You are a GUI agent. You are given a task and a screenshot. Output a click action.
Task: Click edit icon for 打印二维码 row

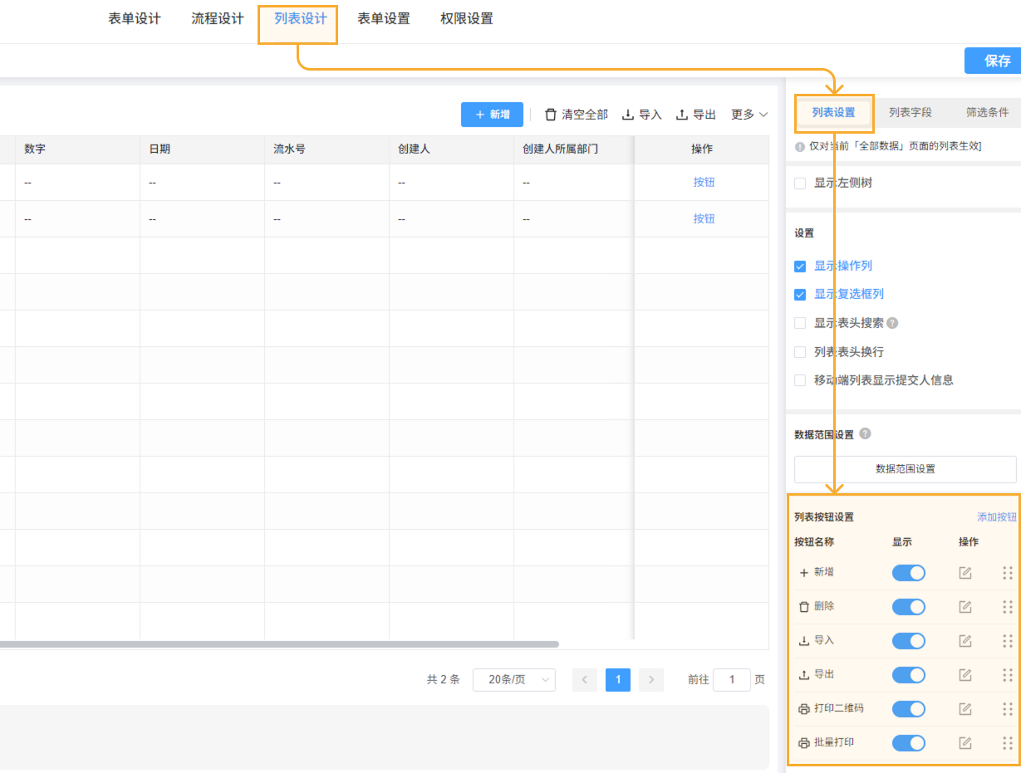(965, 709)
